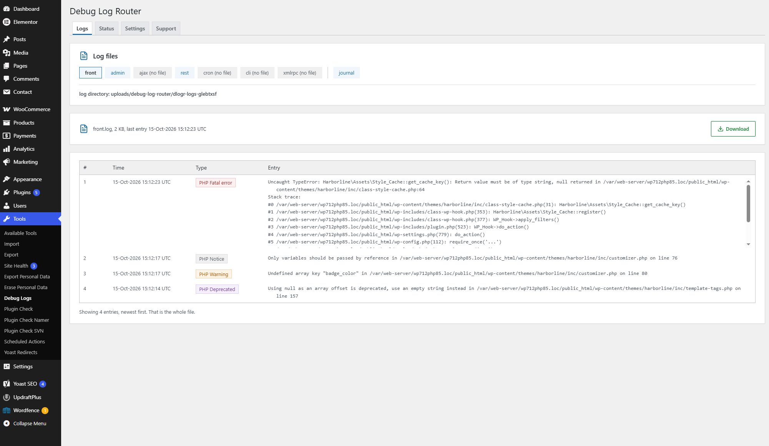Click the PHP Notice type badge
The image size is (769, 446).
tap(211, 259)
